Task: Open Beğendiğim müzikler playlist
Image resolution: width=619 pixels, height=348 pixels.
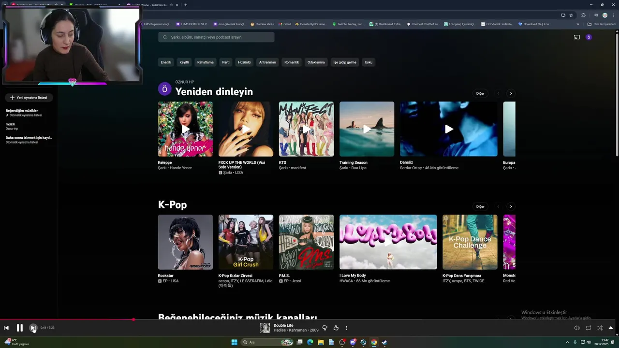Action: click(29, 113)
